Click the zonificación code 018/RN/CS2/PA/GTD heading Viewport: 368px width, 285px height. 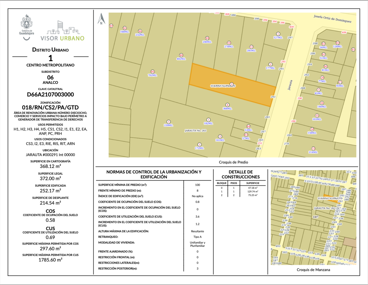50,107
